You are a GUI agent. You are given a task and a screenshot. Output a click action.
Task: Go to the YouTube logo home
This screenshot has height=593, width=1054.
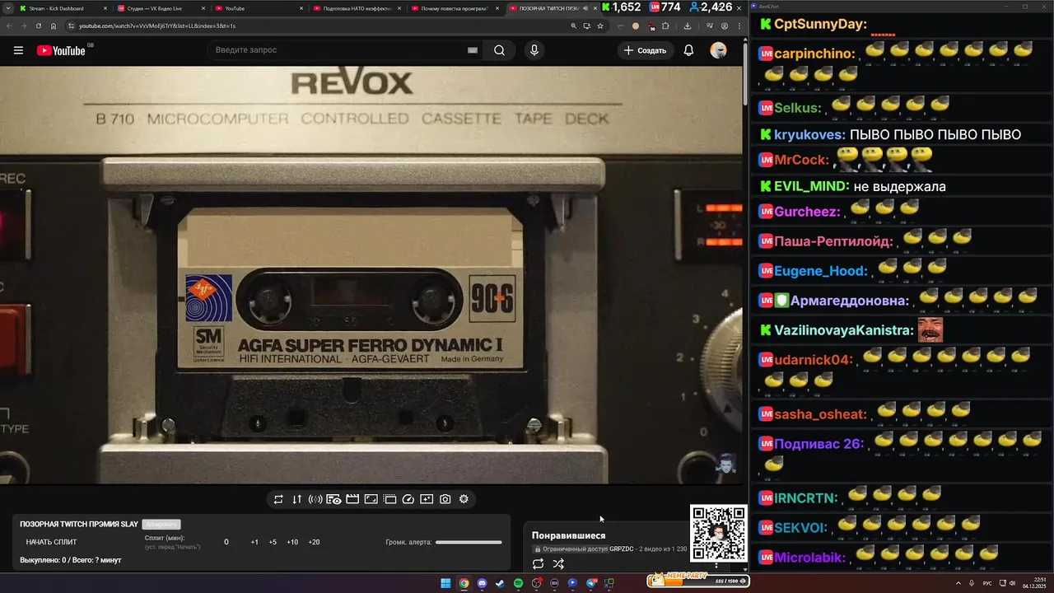click(61, 50)
